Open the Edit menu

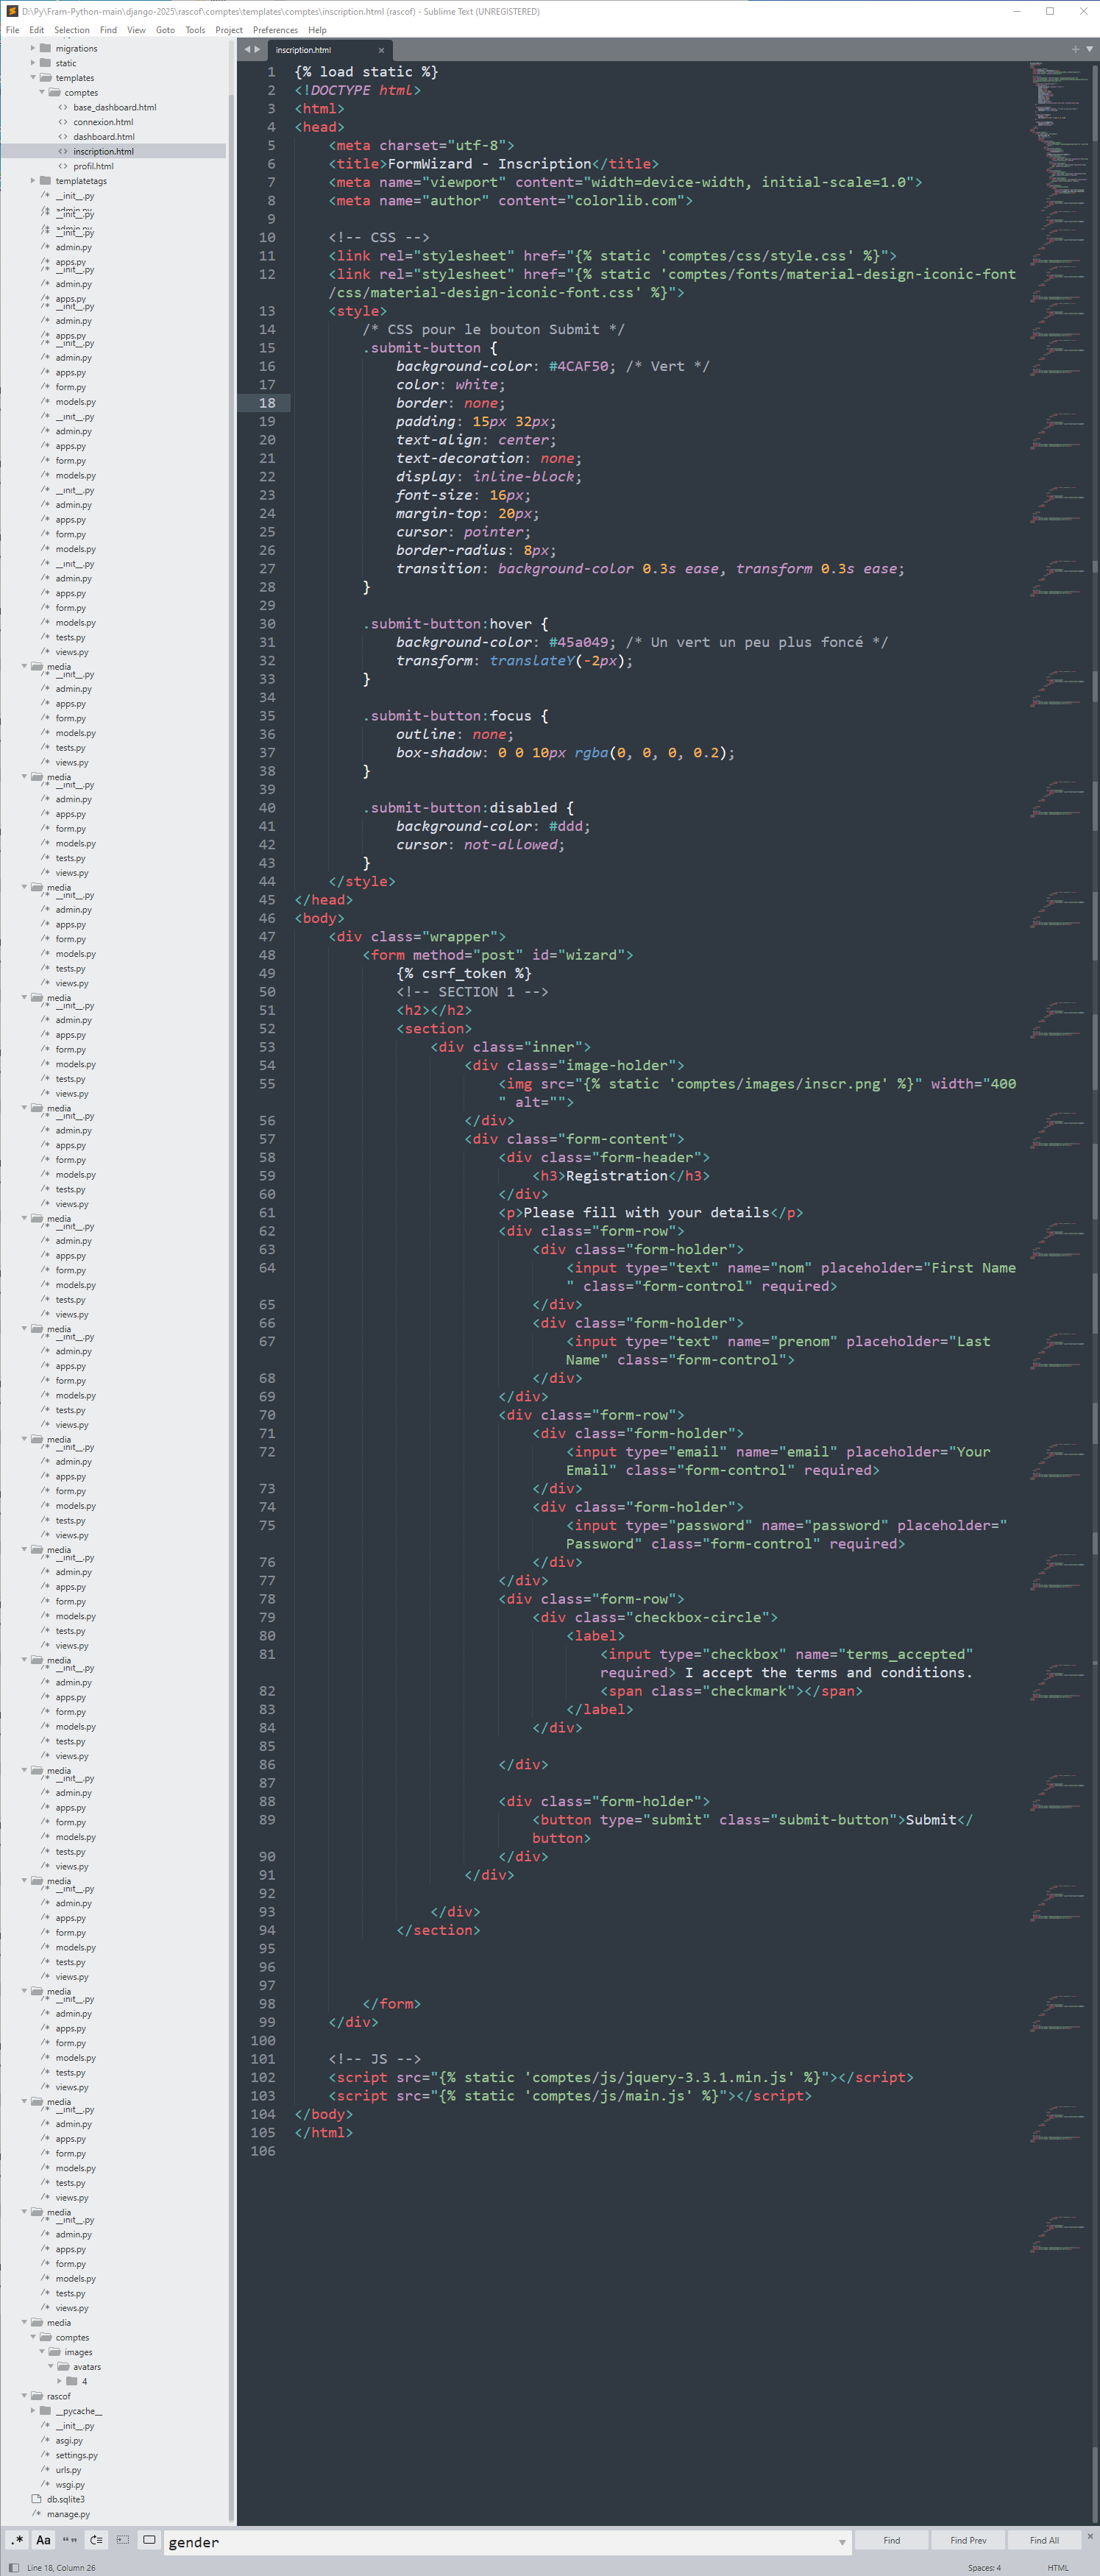pos(37,30)
